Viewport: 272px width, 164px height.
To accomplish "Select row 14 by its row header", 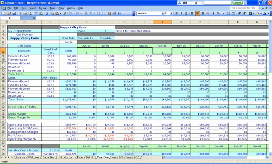I will point(3,74).
